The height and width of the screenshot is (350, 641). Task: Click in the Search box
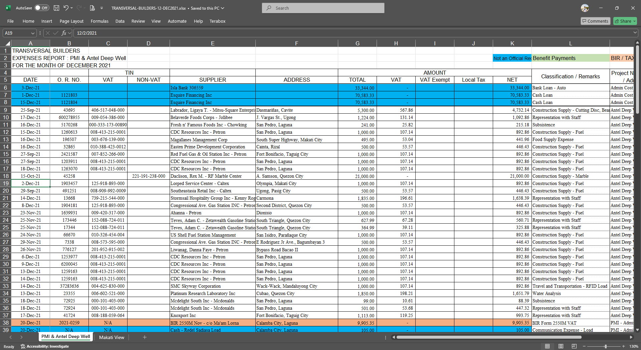pyautogui.click(x=323, y=8)
